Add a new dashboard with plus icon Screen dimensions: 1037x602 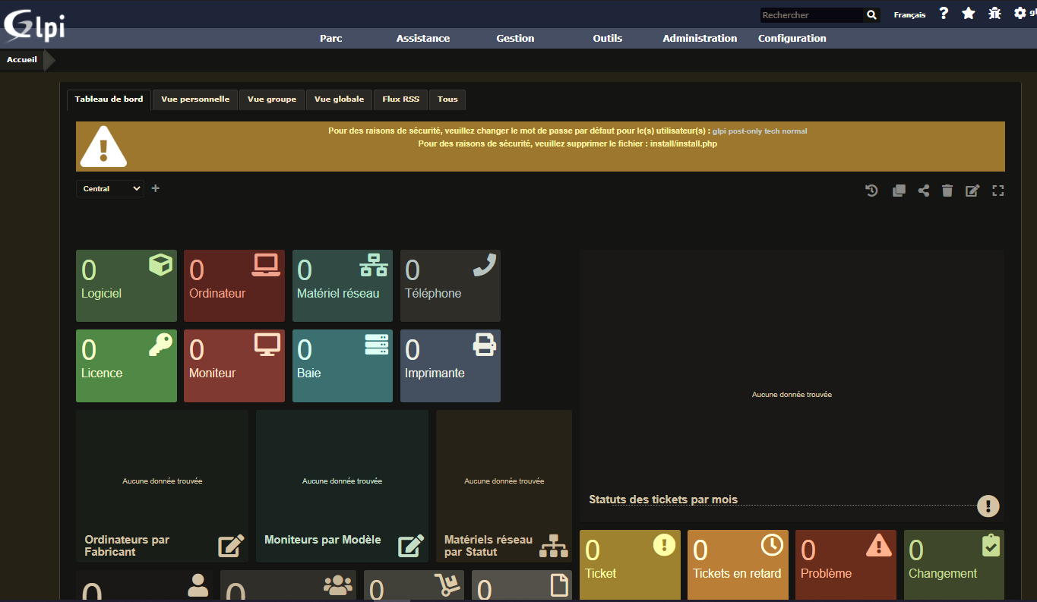point(156,188)
